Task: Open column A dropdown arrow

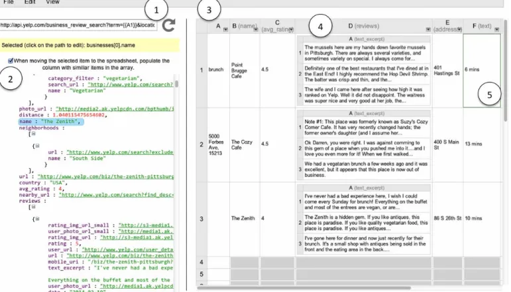Action: [225, 30]
